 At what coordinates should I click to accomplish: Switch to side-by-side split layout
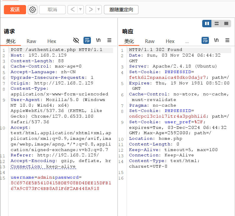(207, 23)
